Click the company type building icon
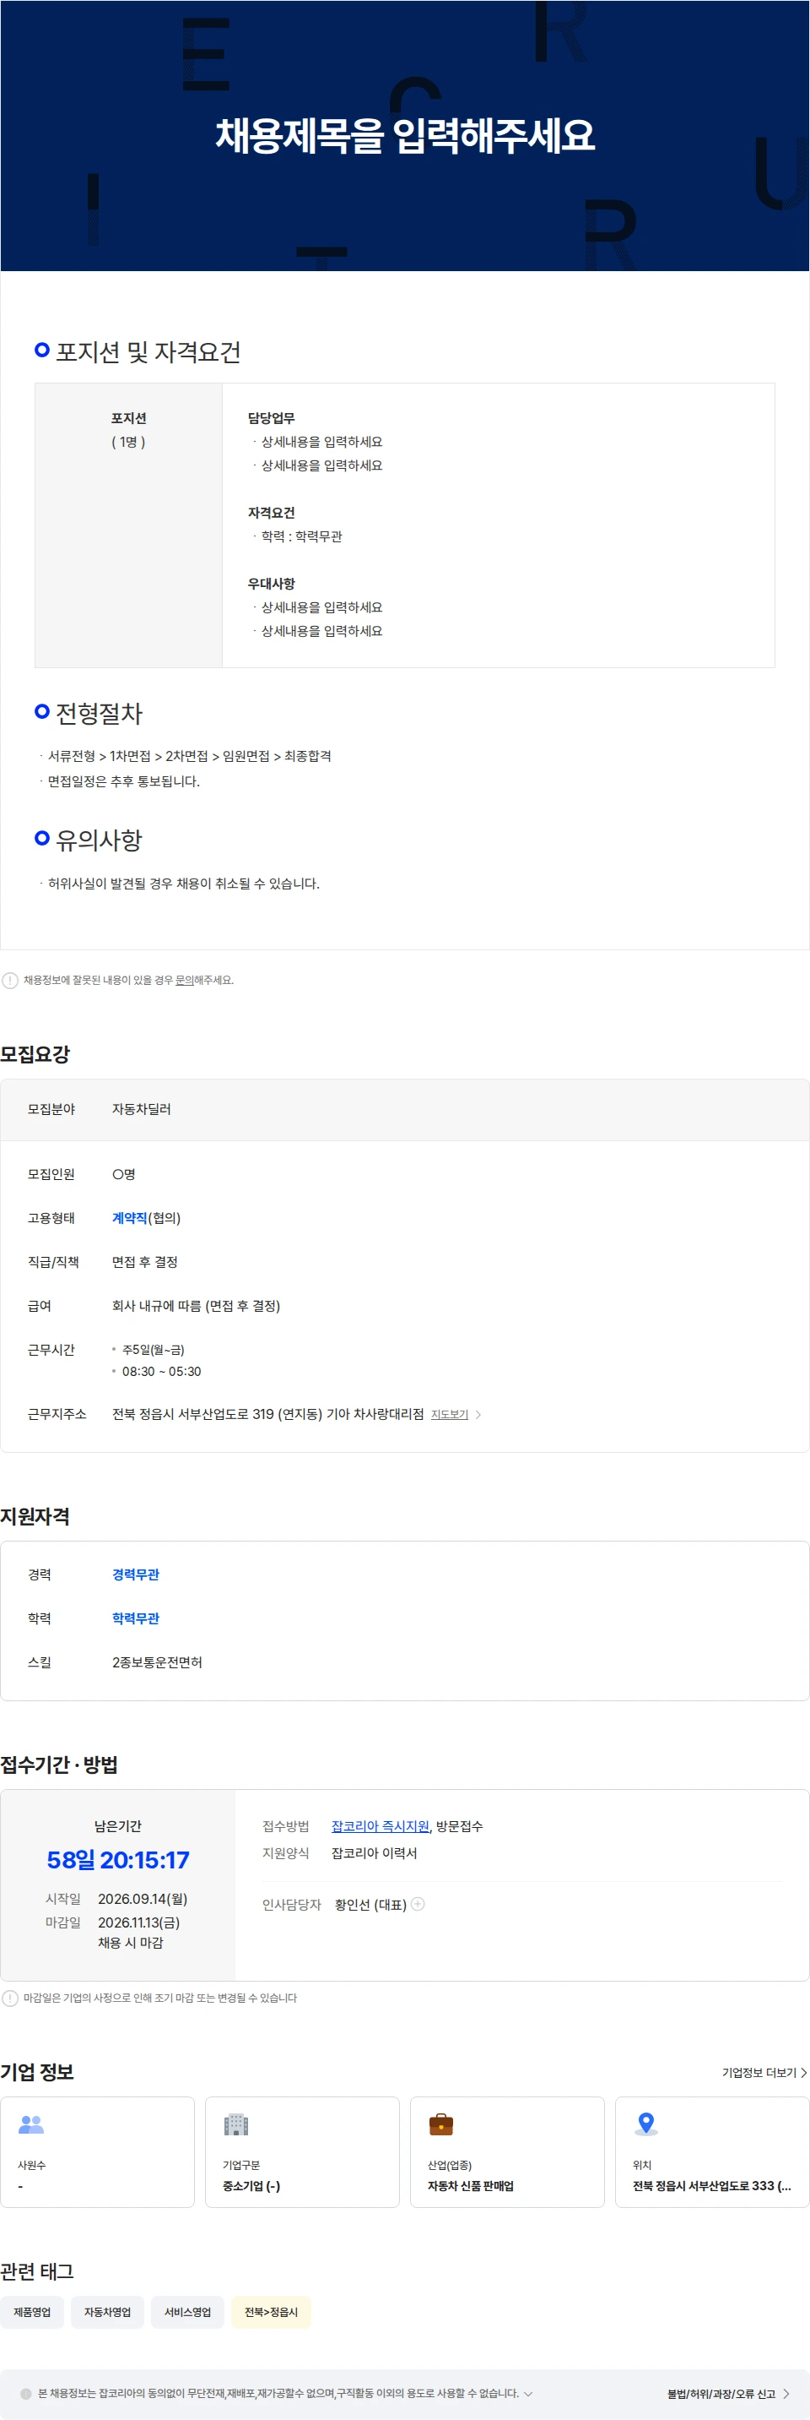The height and width of the screenshot is (2420, 810). click(235, 2124)
